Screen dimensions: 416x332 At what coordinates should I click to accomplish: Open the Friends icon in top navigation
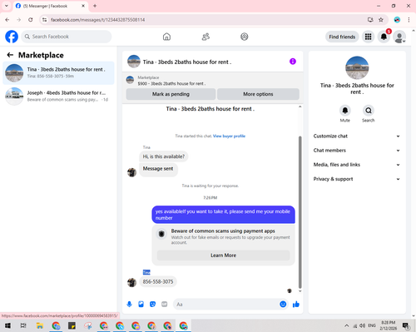point(206,37)
